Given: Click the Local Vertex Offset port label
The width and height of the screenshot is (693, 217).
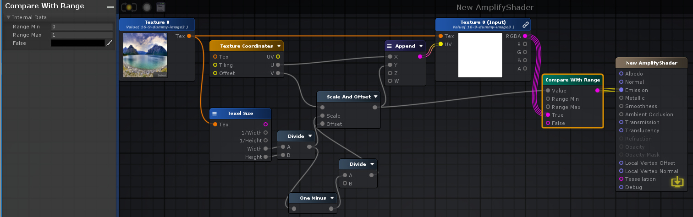Looking at the screenshot, I should click(x=650, y=163).
